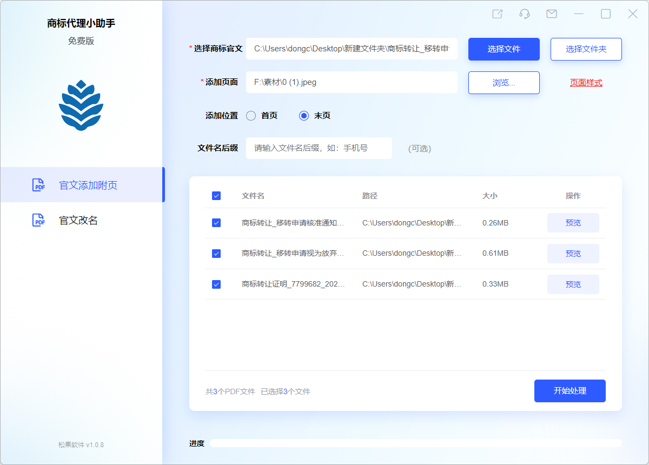The image size is (649, 465).
Task: Click the 选择文件 button
Action: 504,49
